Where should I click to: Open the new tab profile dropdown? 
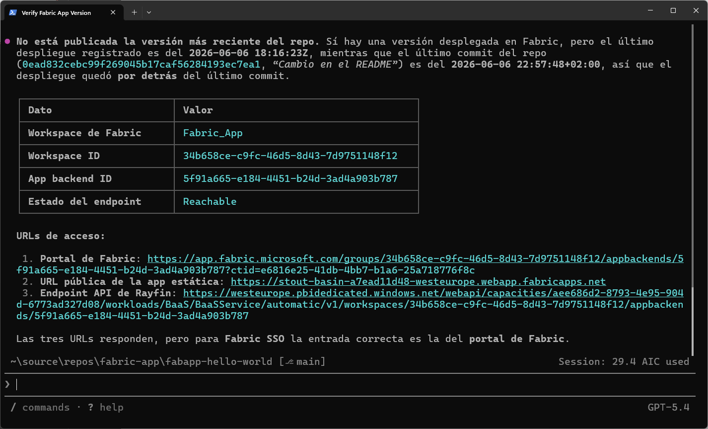pyautogui.click(x=149, y=12)
